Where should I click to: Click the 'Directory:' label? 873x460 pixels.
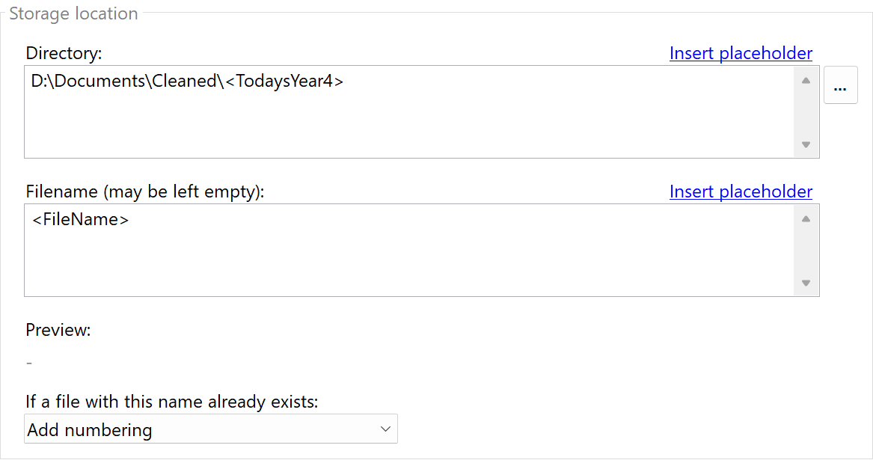[x=64, y=53]
